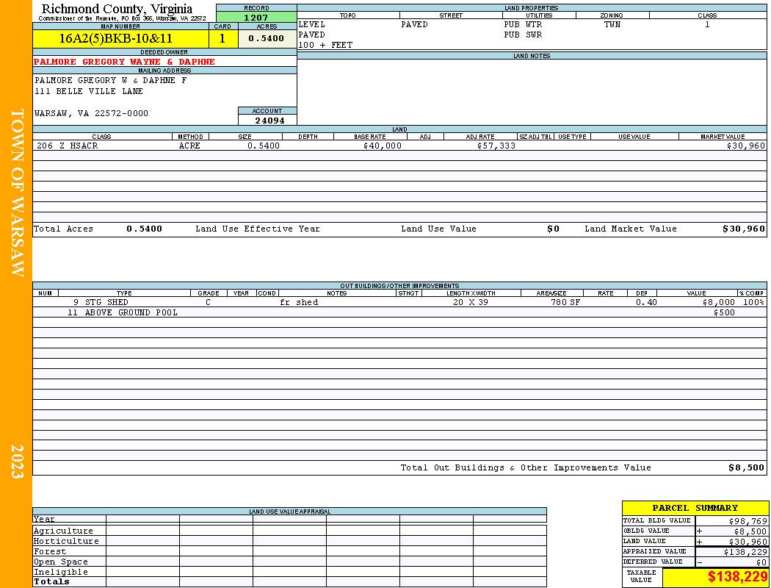Click the Forest row label

pyautogui.click(x=50, y=551)
